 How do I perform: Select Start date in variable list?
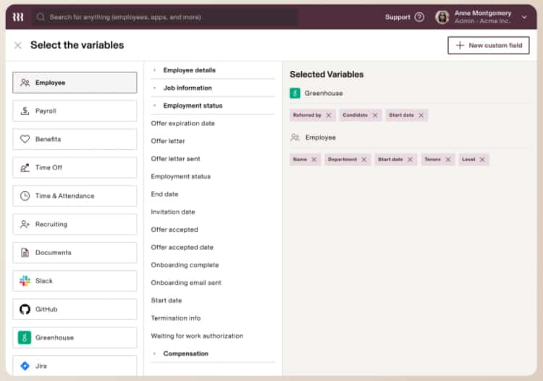[167, 301]
